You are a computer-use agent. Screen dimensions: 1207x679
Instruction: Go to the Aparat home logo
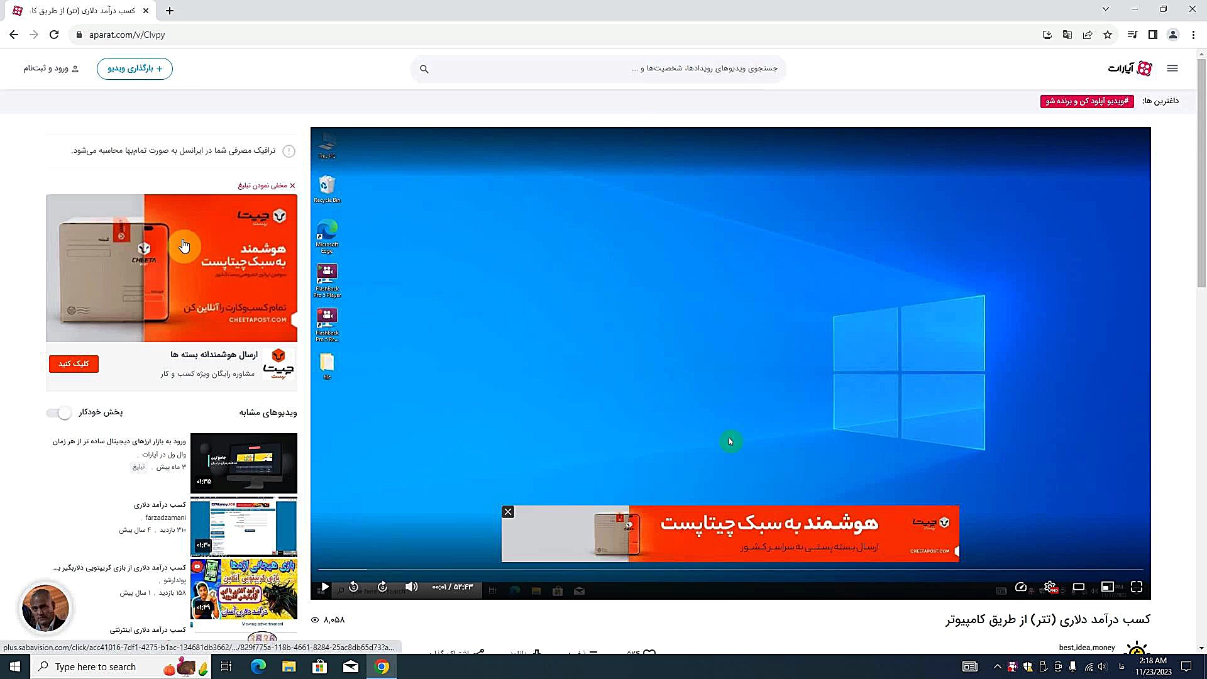(1130, 69)
